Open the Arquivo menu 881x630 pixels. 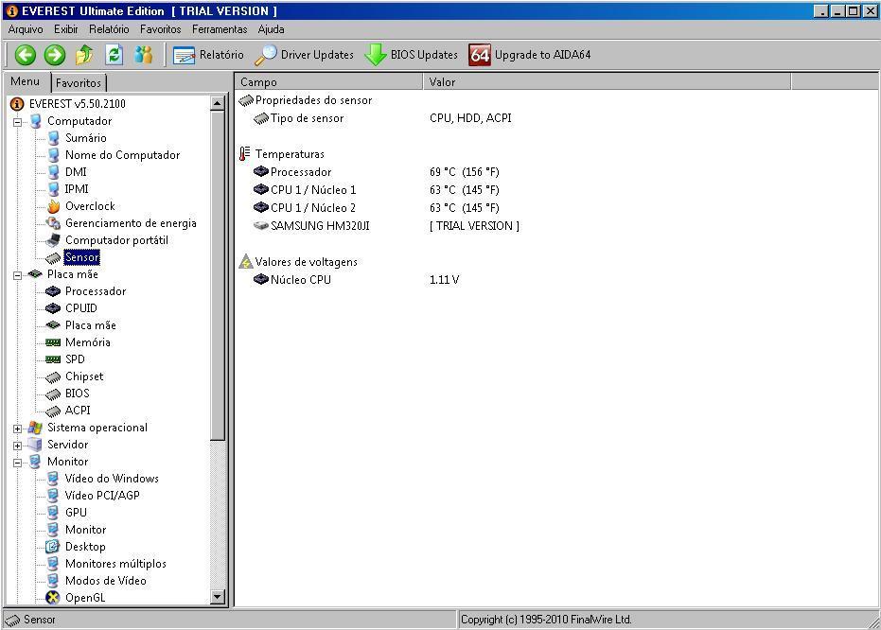pyautogui.click(x=26, y=29)
